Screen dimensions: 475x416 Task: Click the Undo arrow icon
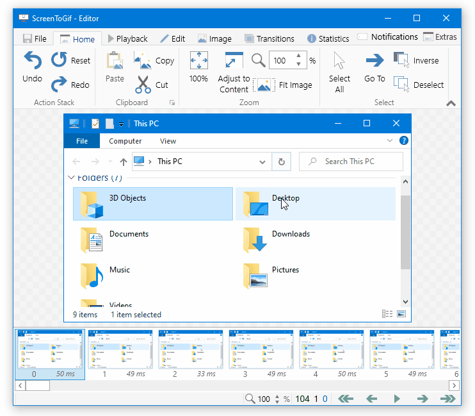[32, 61]
